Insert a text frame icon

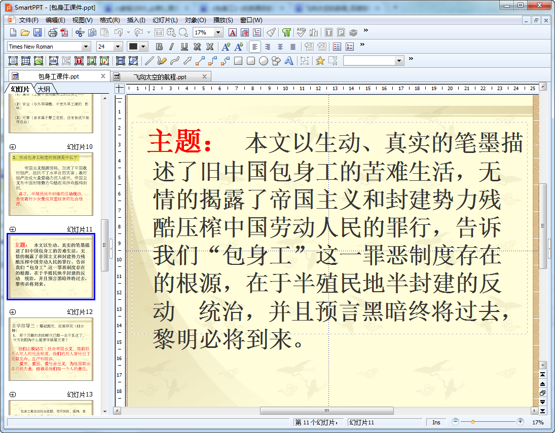click(13, 61)
